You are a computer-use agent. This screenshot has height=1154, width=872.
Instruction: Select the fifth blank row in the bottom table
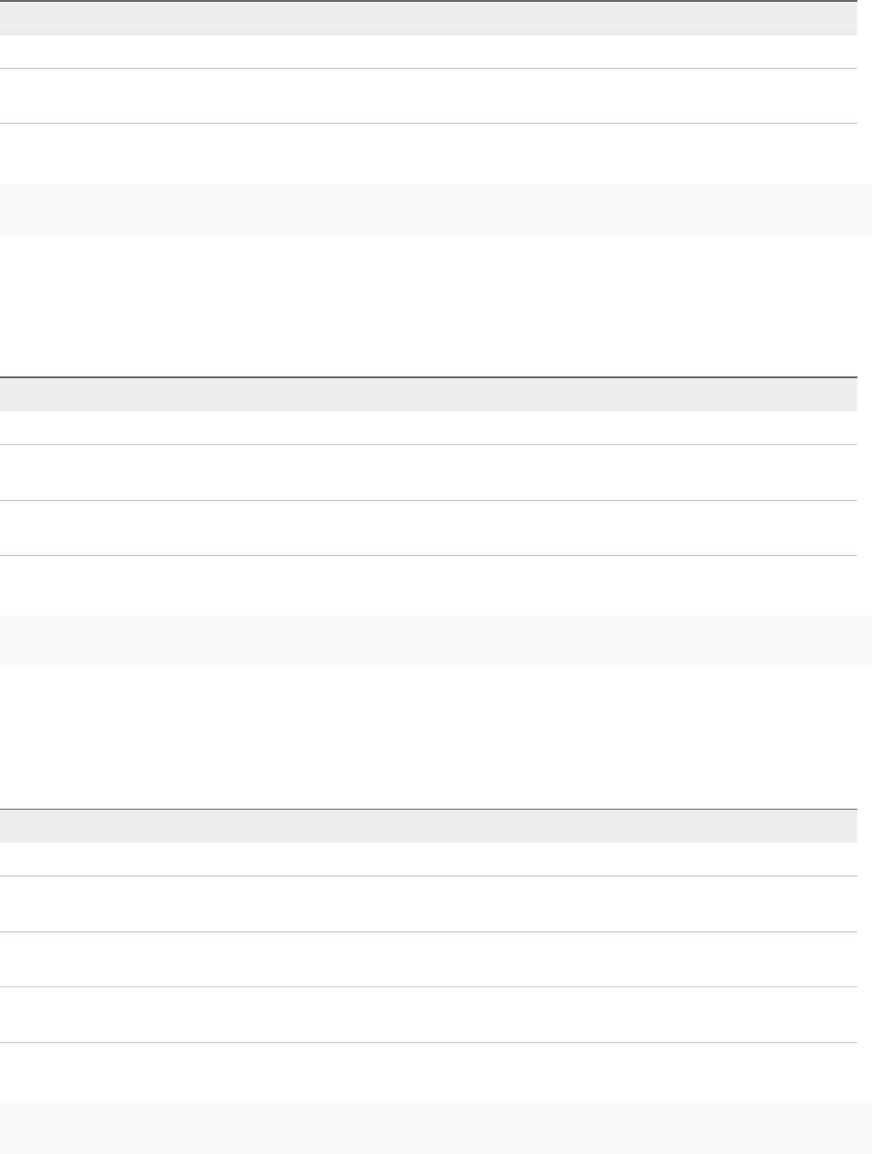[429, 1072]
